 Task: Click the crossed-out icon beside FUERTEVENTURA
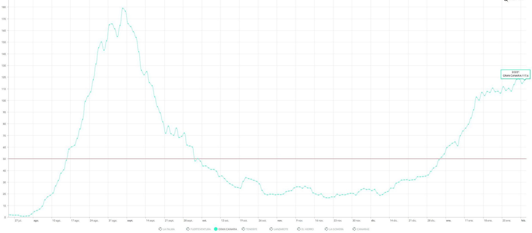pos(188,229)
